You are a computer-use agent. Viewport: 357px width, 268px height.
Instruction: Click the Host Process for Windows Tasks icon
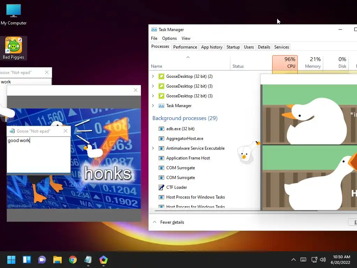click(161, 197)
